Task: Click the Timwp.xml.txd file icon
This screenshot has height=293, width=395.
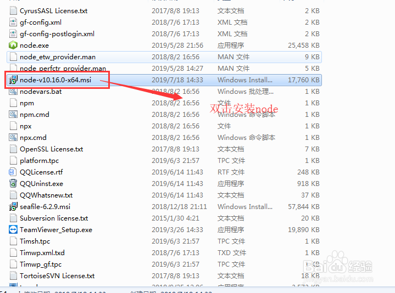Action: (x=13, y=253)
